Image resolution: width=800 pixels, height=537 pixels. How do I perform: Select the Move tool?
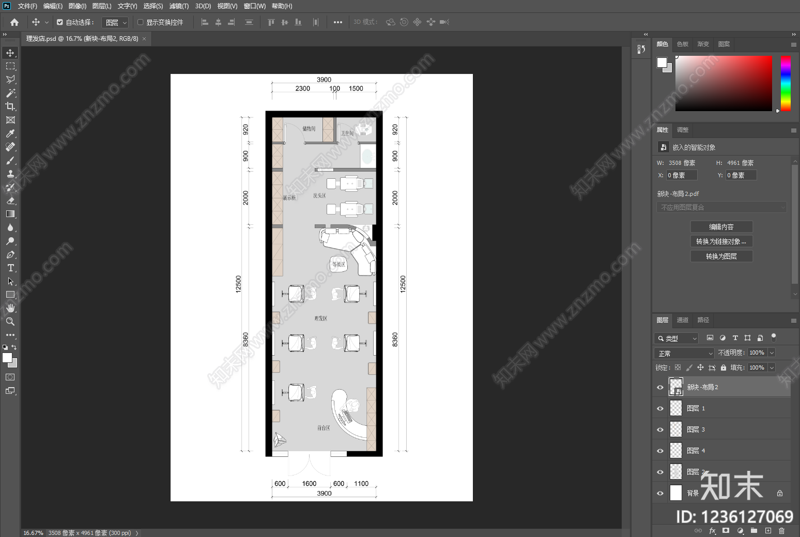click(x=10, y=53)
